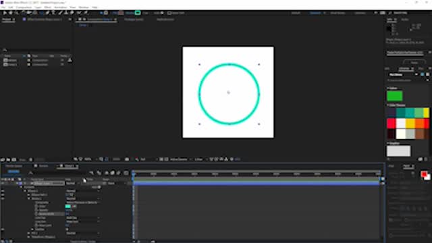Select Standard workspace
The image size is (432, 243).
(x=315, y=13)
